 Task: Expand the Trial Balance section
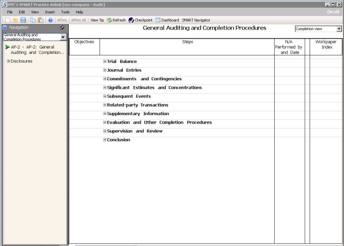point(105,61)
